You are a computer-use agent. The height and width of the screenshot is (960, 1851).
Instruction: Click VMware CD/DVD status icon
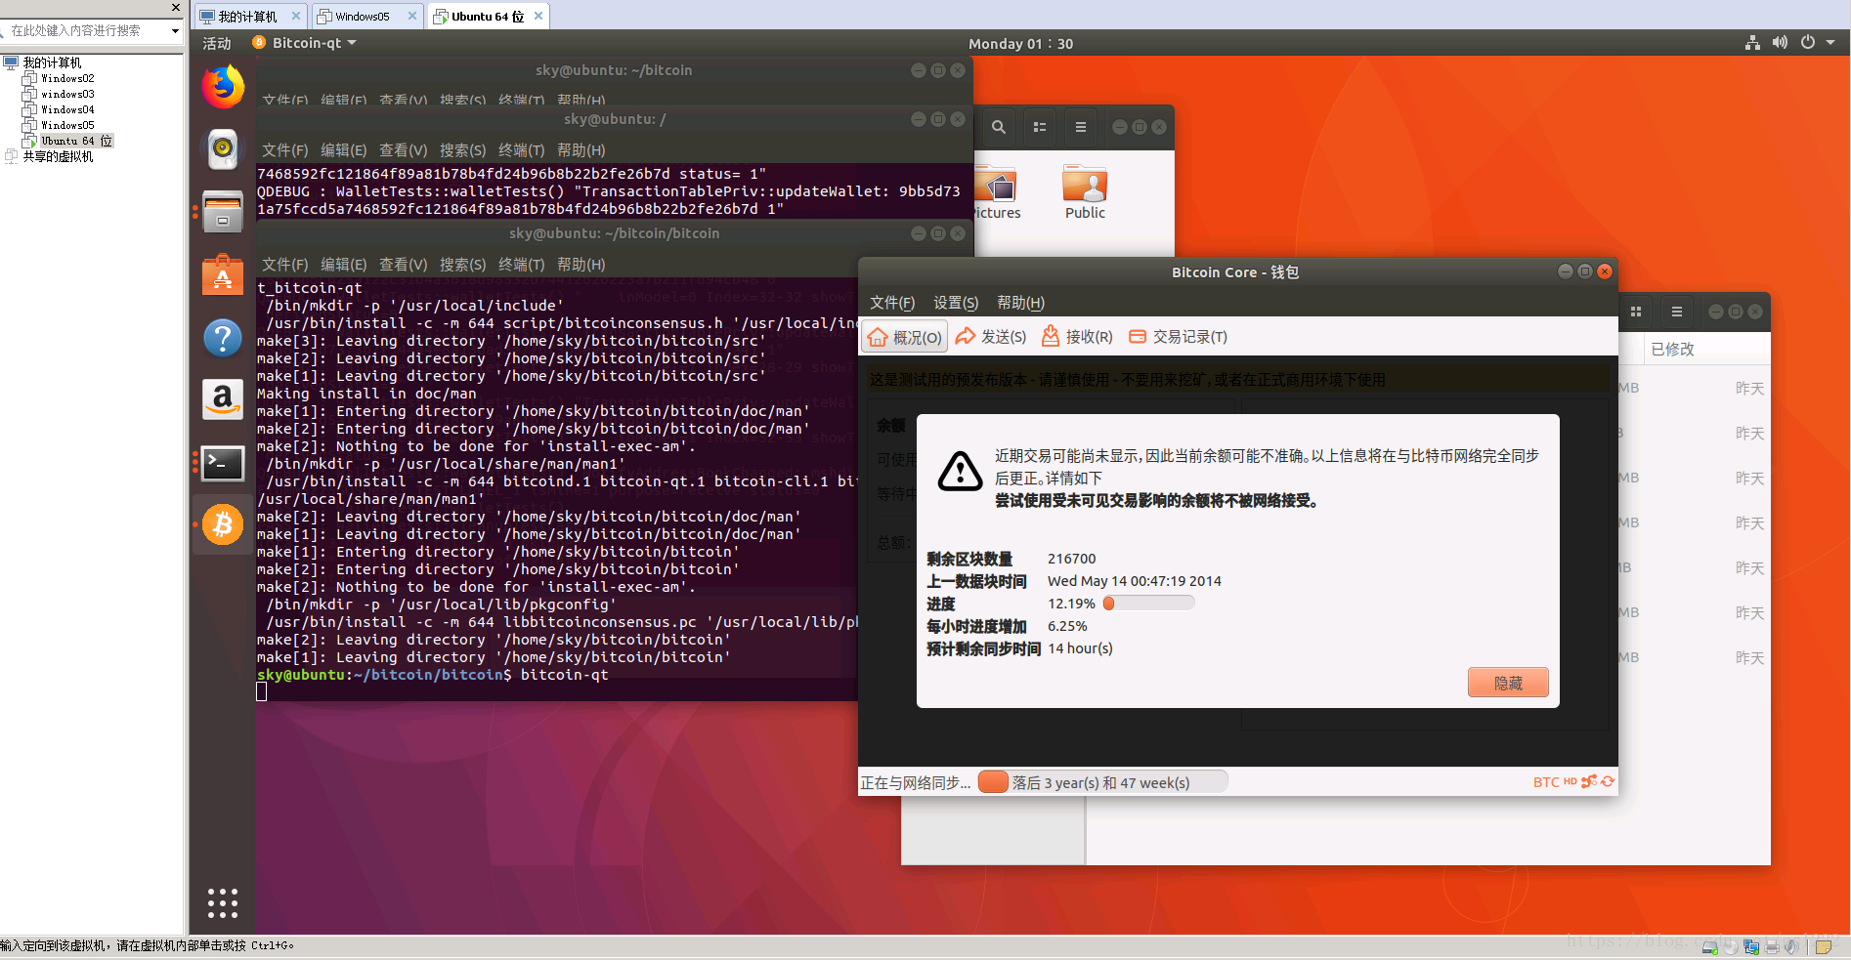point(1731,946)
